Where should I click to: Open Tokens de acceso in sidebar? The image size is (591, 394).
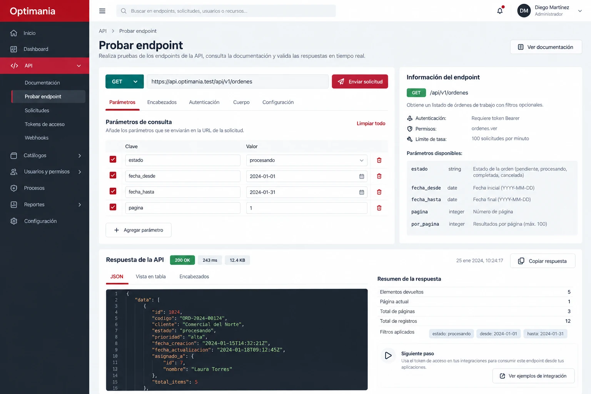tap(45, 124)
